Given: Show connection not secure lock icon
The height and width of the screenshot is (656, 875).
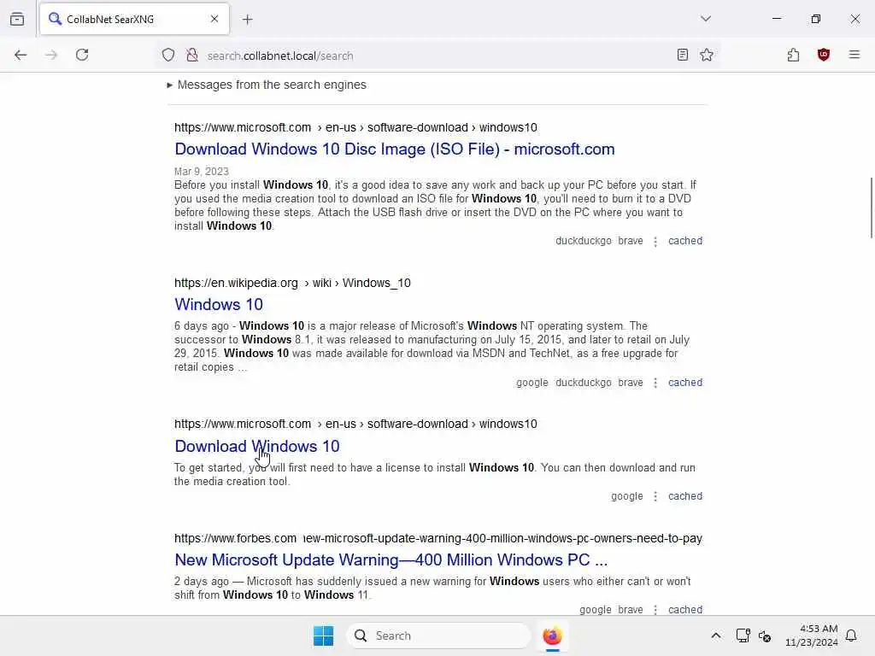Looking at the screenshot, I should 192,55.
